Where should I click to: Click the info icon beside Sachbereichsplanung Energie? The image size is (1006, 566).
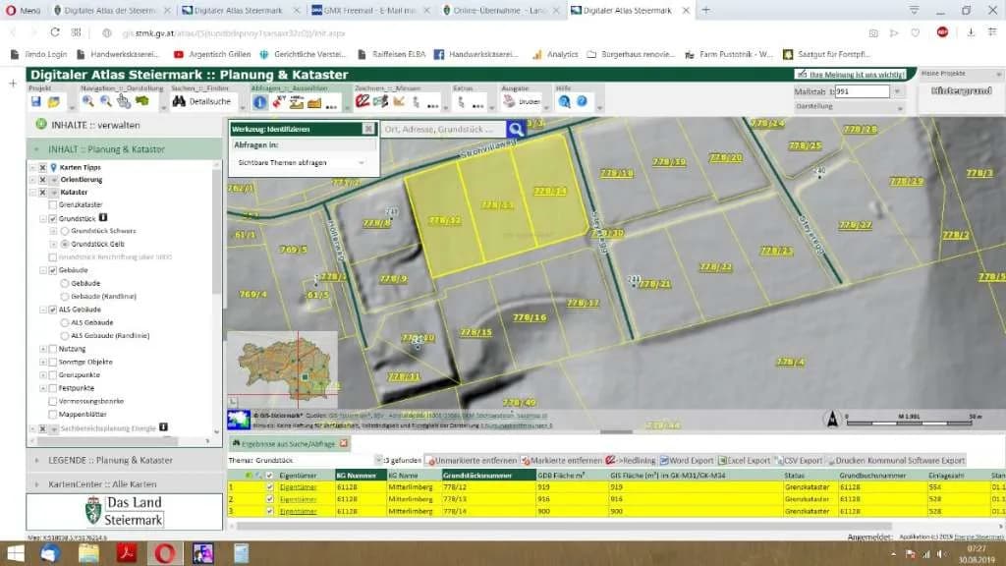pos(164,426)
